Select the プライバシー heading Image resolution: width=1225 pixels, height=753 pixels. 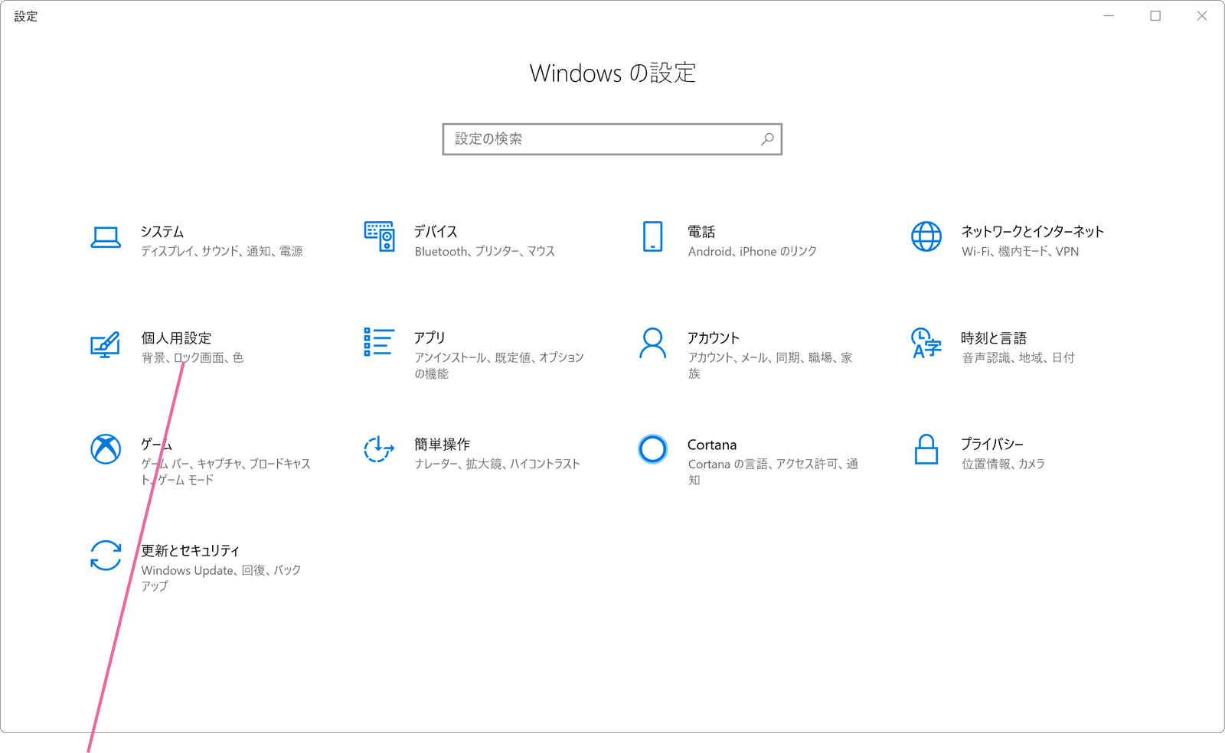pos(992,444)
